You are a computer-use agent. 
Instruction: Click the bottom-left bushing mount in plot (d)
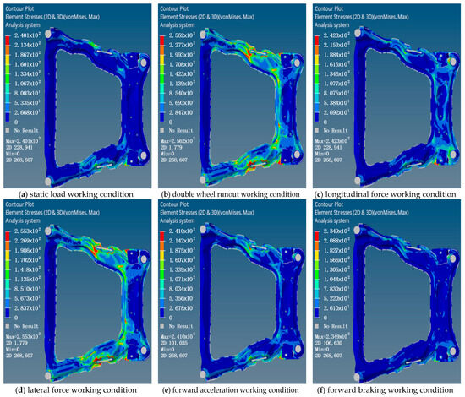[47, 376]
